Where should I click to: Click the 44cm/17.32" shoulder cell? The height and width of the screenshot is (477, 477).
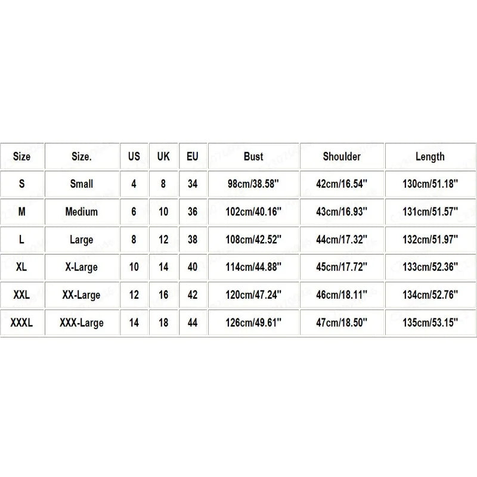click(342, 240)
